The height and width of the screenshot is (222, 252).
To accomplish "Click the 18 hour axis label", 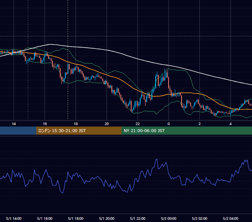I will (x=76, y=124).
